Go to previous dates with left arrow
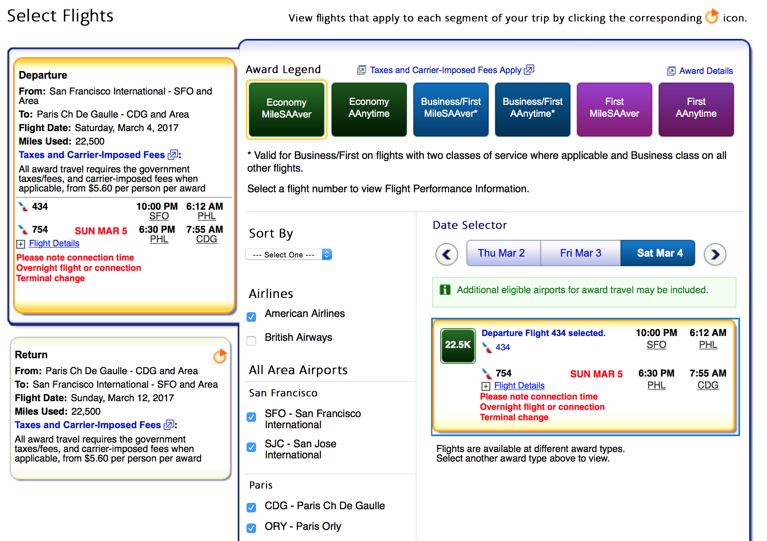Screen dimensions: 767x541 click(447, 254)
